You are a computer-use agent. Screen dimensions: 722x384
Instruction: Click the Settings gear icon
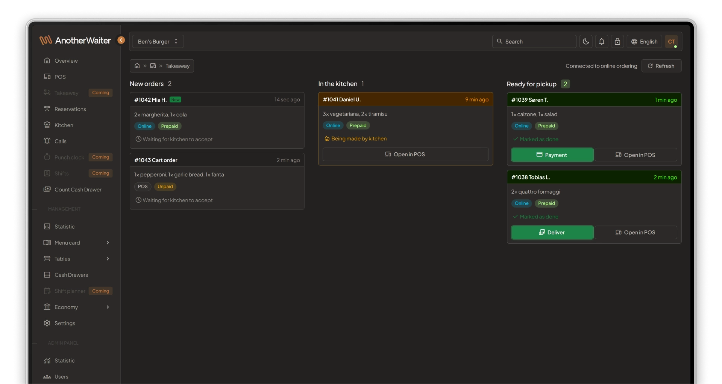pyautogui.click(x=47, y=323)
